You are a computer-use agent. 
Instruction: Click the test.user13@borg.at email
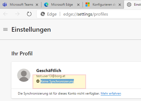(51, 76)
